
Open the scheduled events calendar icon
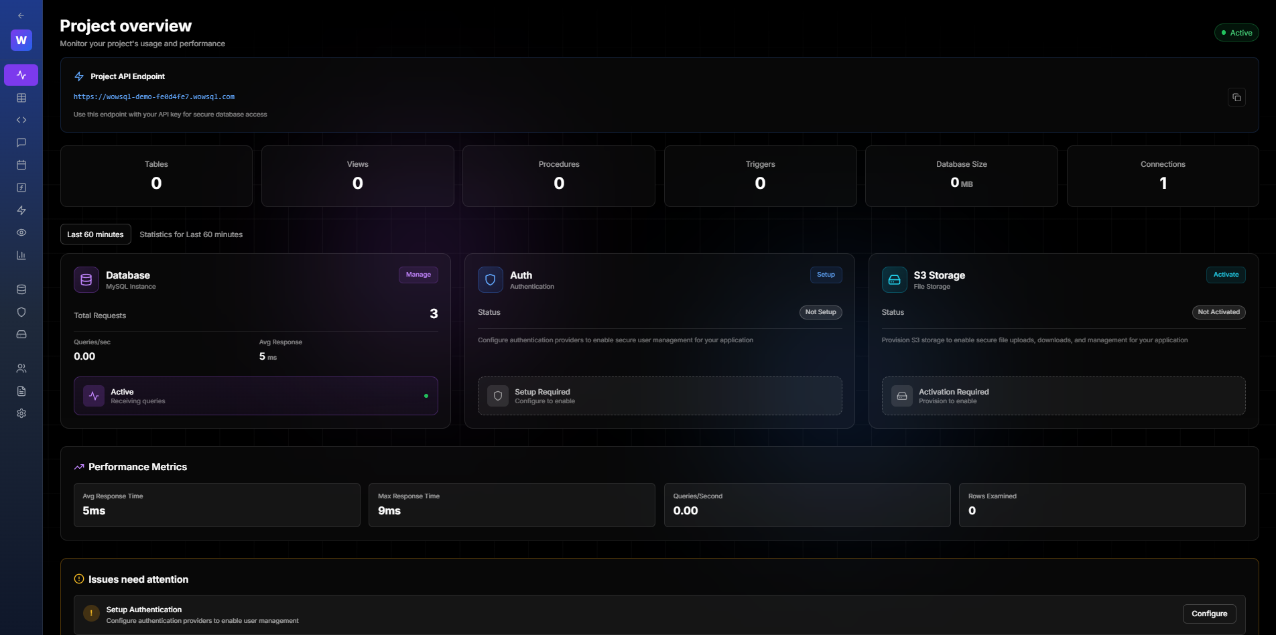(x=21, y=165)
